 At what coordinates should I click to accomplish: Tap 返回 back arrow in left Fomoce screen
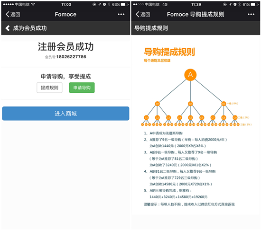click(13, 15)
